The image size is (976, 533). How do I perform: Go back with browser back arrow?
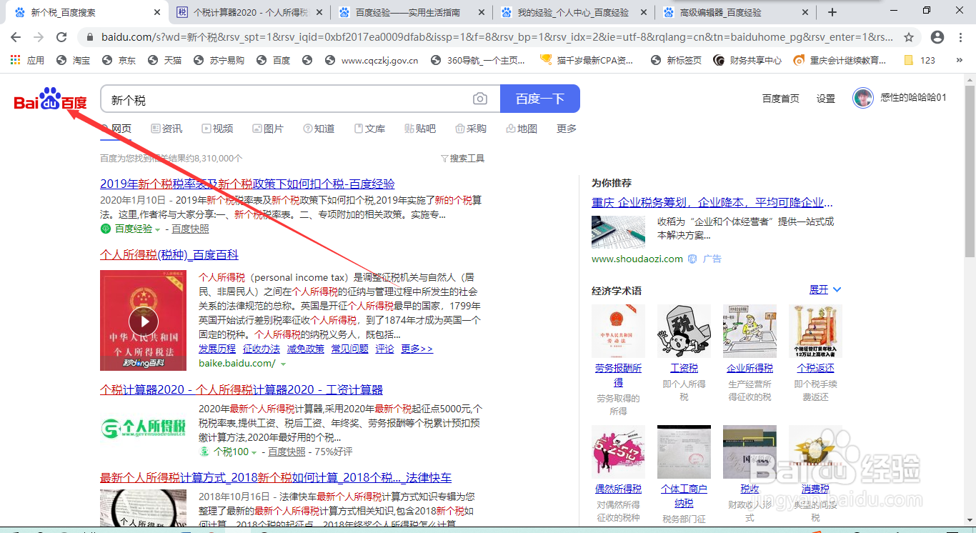point(16,37)
